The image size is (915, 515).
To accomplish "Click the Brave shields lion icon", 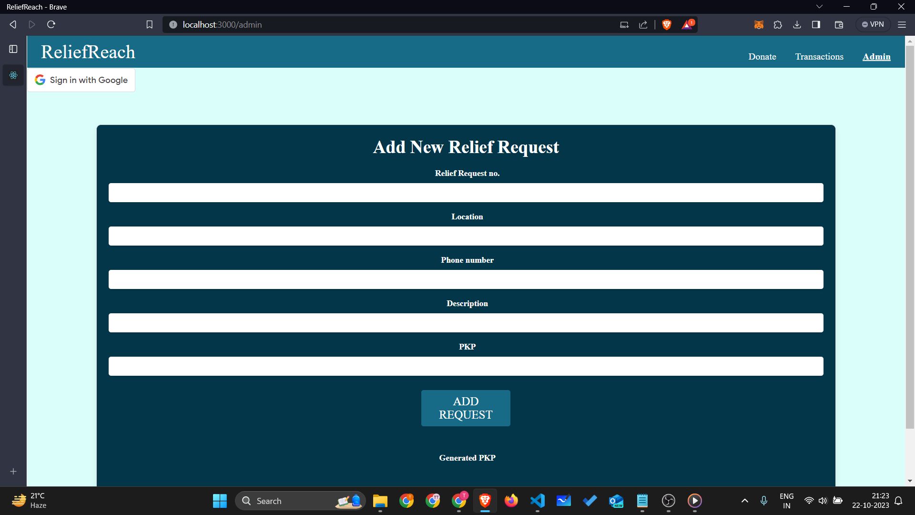I will (668, 24).
